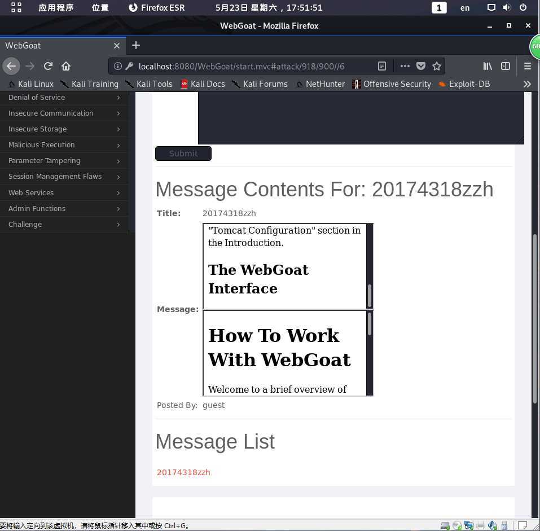The height and width of the screenshot is (531, 540).
Task: Open the Firefox home page
Action: coord(66,66)
